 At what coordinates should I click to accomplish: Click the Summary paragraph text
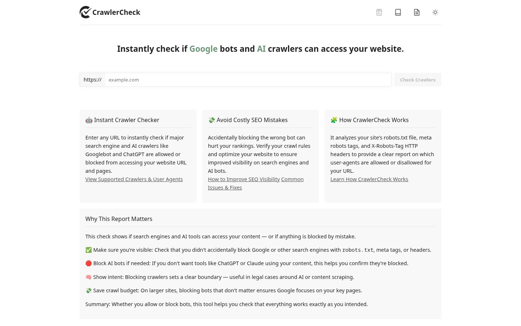point(226,304)
